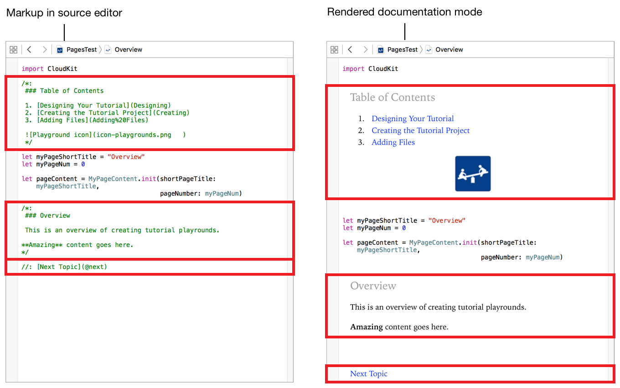Open the Designing Your Tutorial link

click(x=413, y=119)
